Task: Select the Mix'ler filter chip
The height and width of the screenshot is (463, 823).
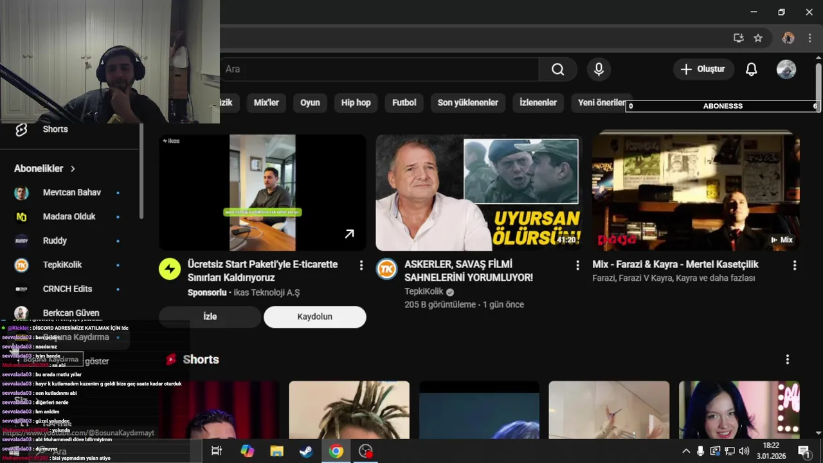Action: (x=266, y=103)
